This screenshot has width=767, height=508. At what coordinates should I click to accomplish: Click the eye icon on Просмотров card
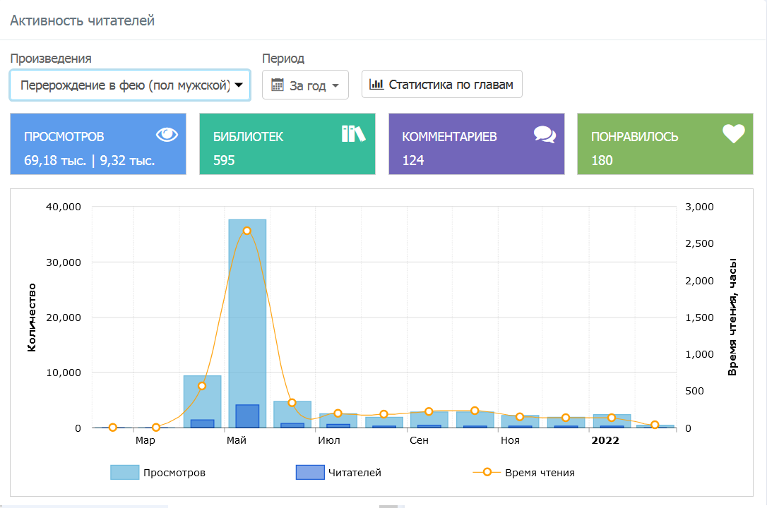point(167,135)
